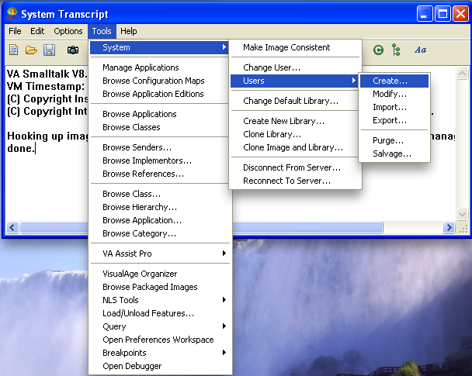Choose Open Preferences Workspace
This screenshot has height=376, width=472.
(x=160, y=340)
